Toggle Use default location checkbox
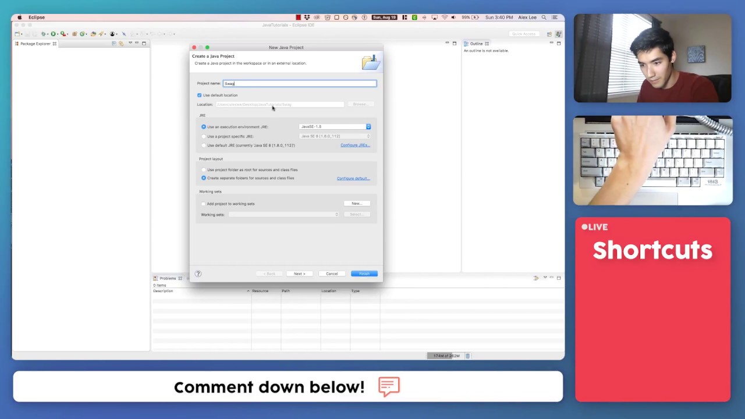Viewport: 745px width, 419px height. 199,95
